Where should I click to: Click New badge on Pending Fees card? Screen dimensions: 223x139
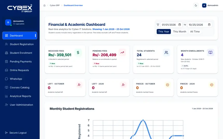click(x=96, y=64)
